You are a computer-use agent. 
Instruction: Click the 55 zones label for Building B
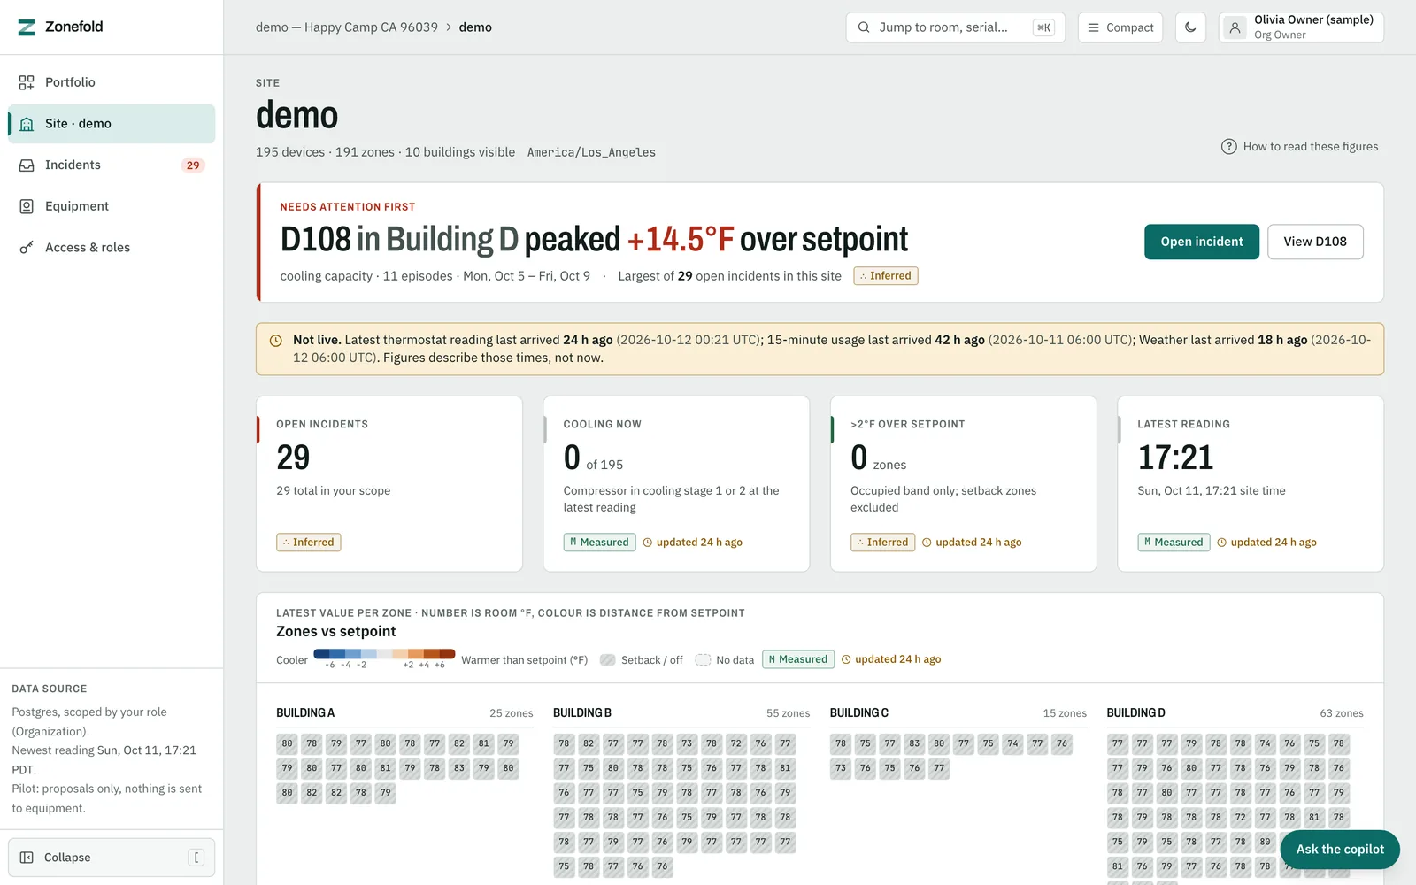click(788, 713)
